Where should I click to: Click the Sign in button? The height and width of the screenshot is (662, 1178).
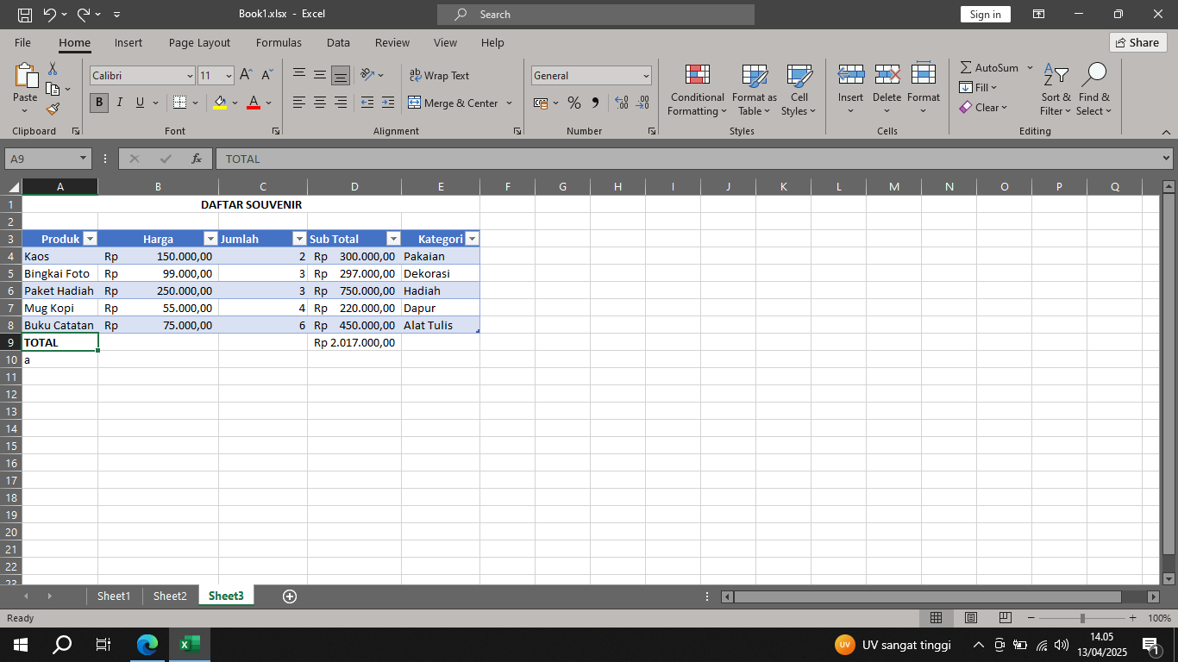click(985, 15)
